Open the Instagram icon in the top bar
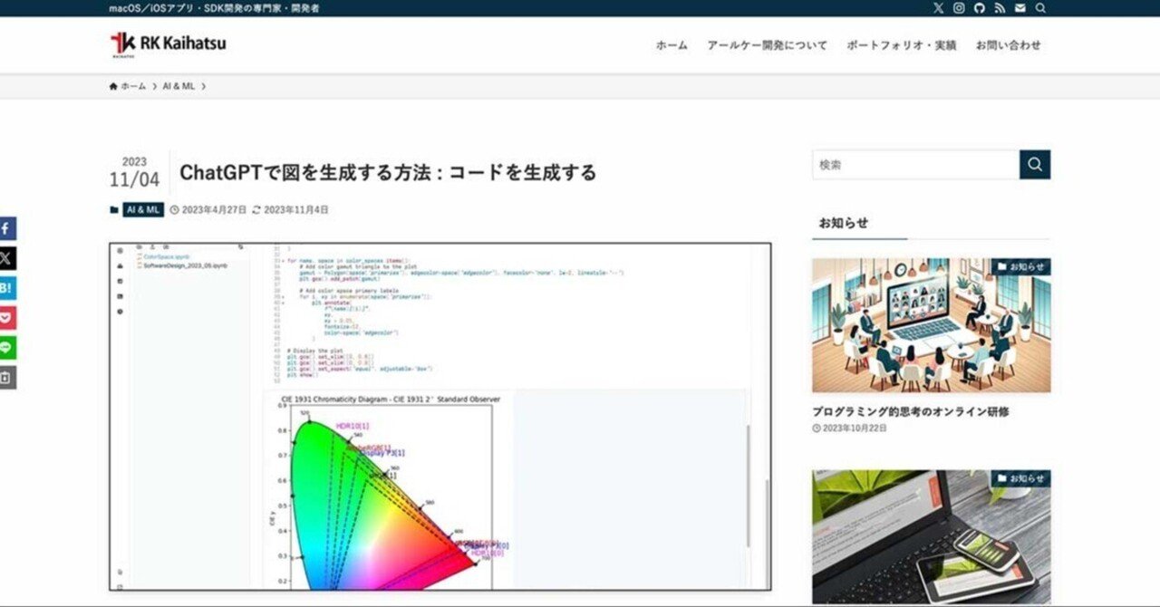 tap(959, 8)
